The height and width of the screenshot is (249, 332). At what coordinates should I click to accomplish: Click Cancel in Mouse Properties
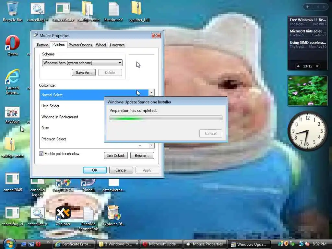click(x=121, y=170)
